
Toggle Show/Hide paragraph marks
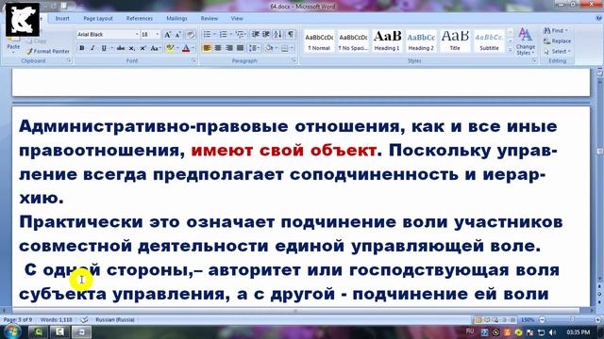291,34
